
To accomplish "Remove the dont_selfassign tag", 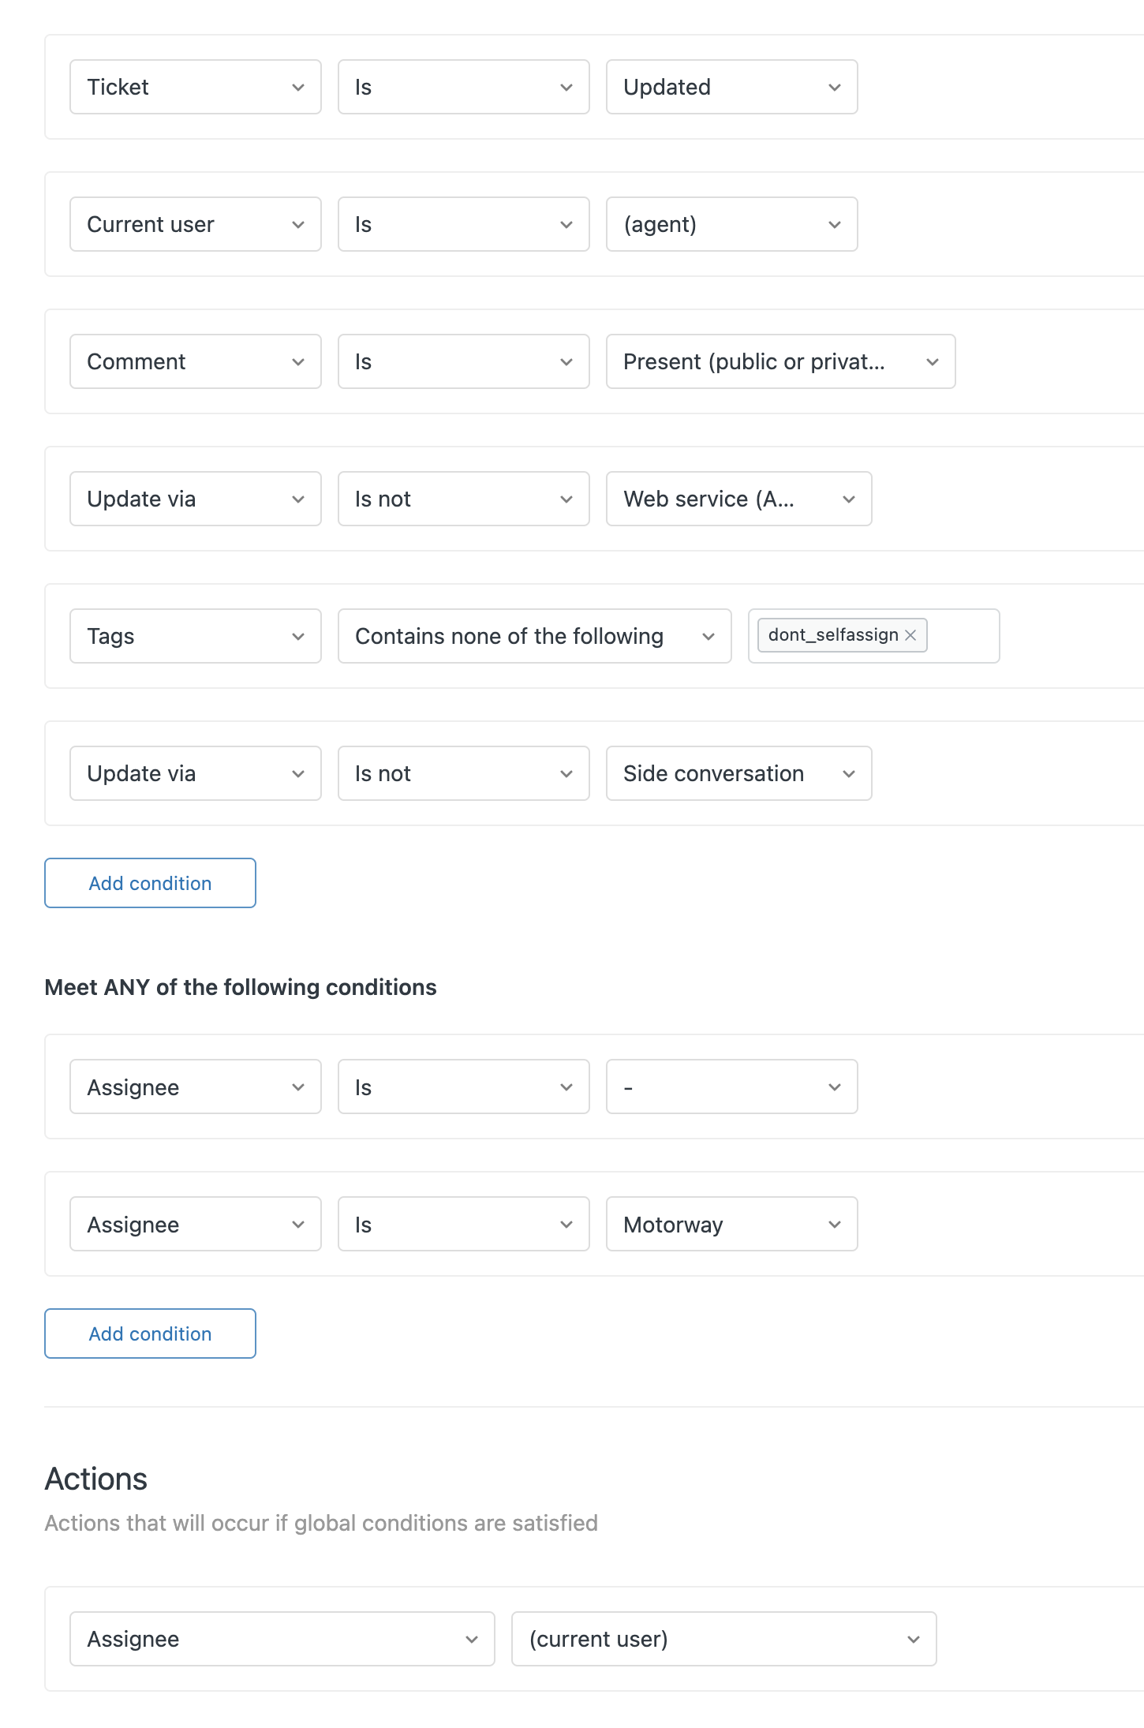I will pyautogui.click(x=910, y=635).
